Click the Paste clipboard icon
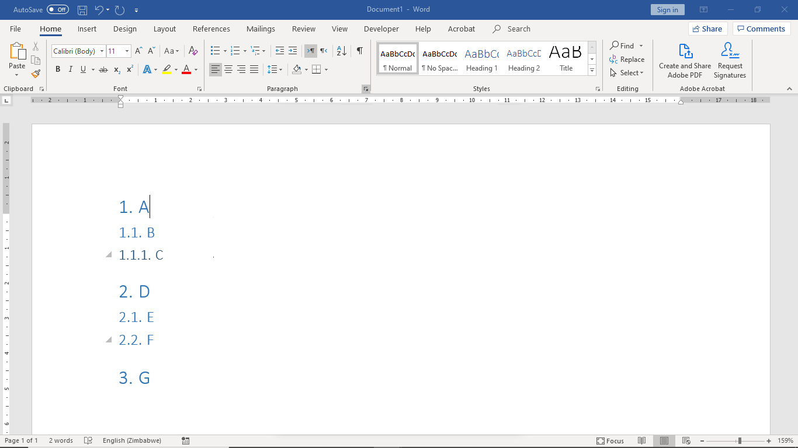798x448 pixels. [17, 52]
